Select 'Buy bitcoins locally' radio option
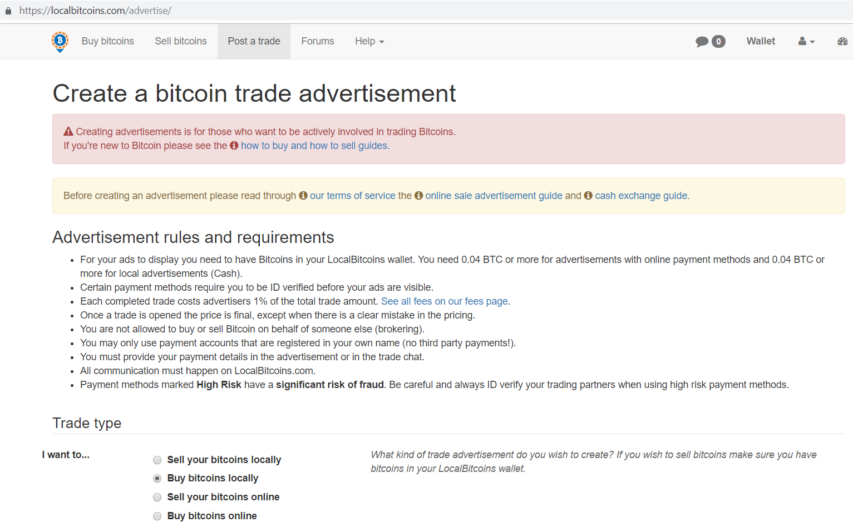Viewport: 853px width, 527px height. click(157, 479)
